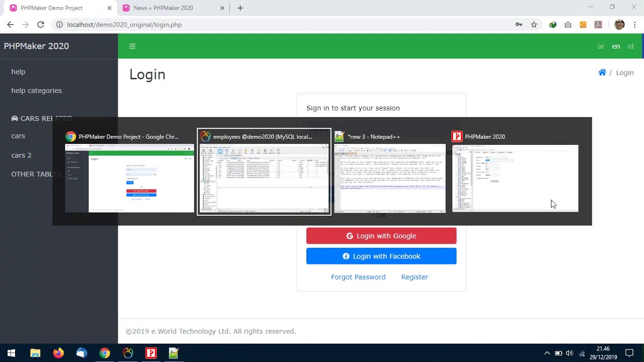Click the PDF extension icon in toolbar
Screen dimensions: 644x362
(598, 25)
